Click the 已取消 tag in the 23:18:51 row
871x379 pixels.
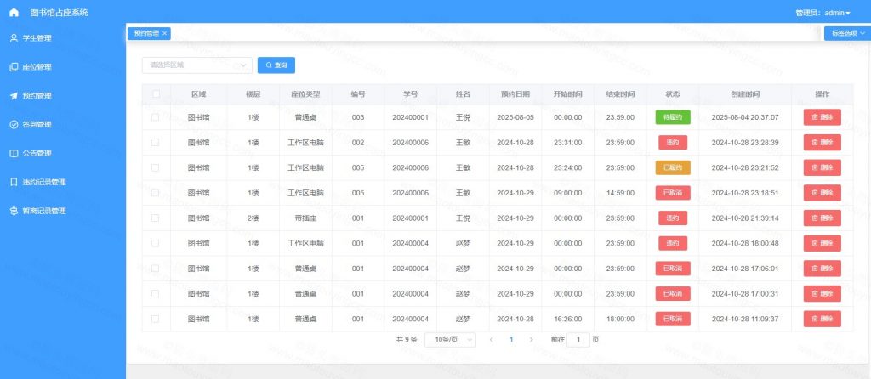pos(673,193)
